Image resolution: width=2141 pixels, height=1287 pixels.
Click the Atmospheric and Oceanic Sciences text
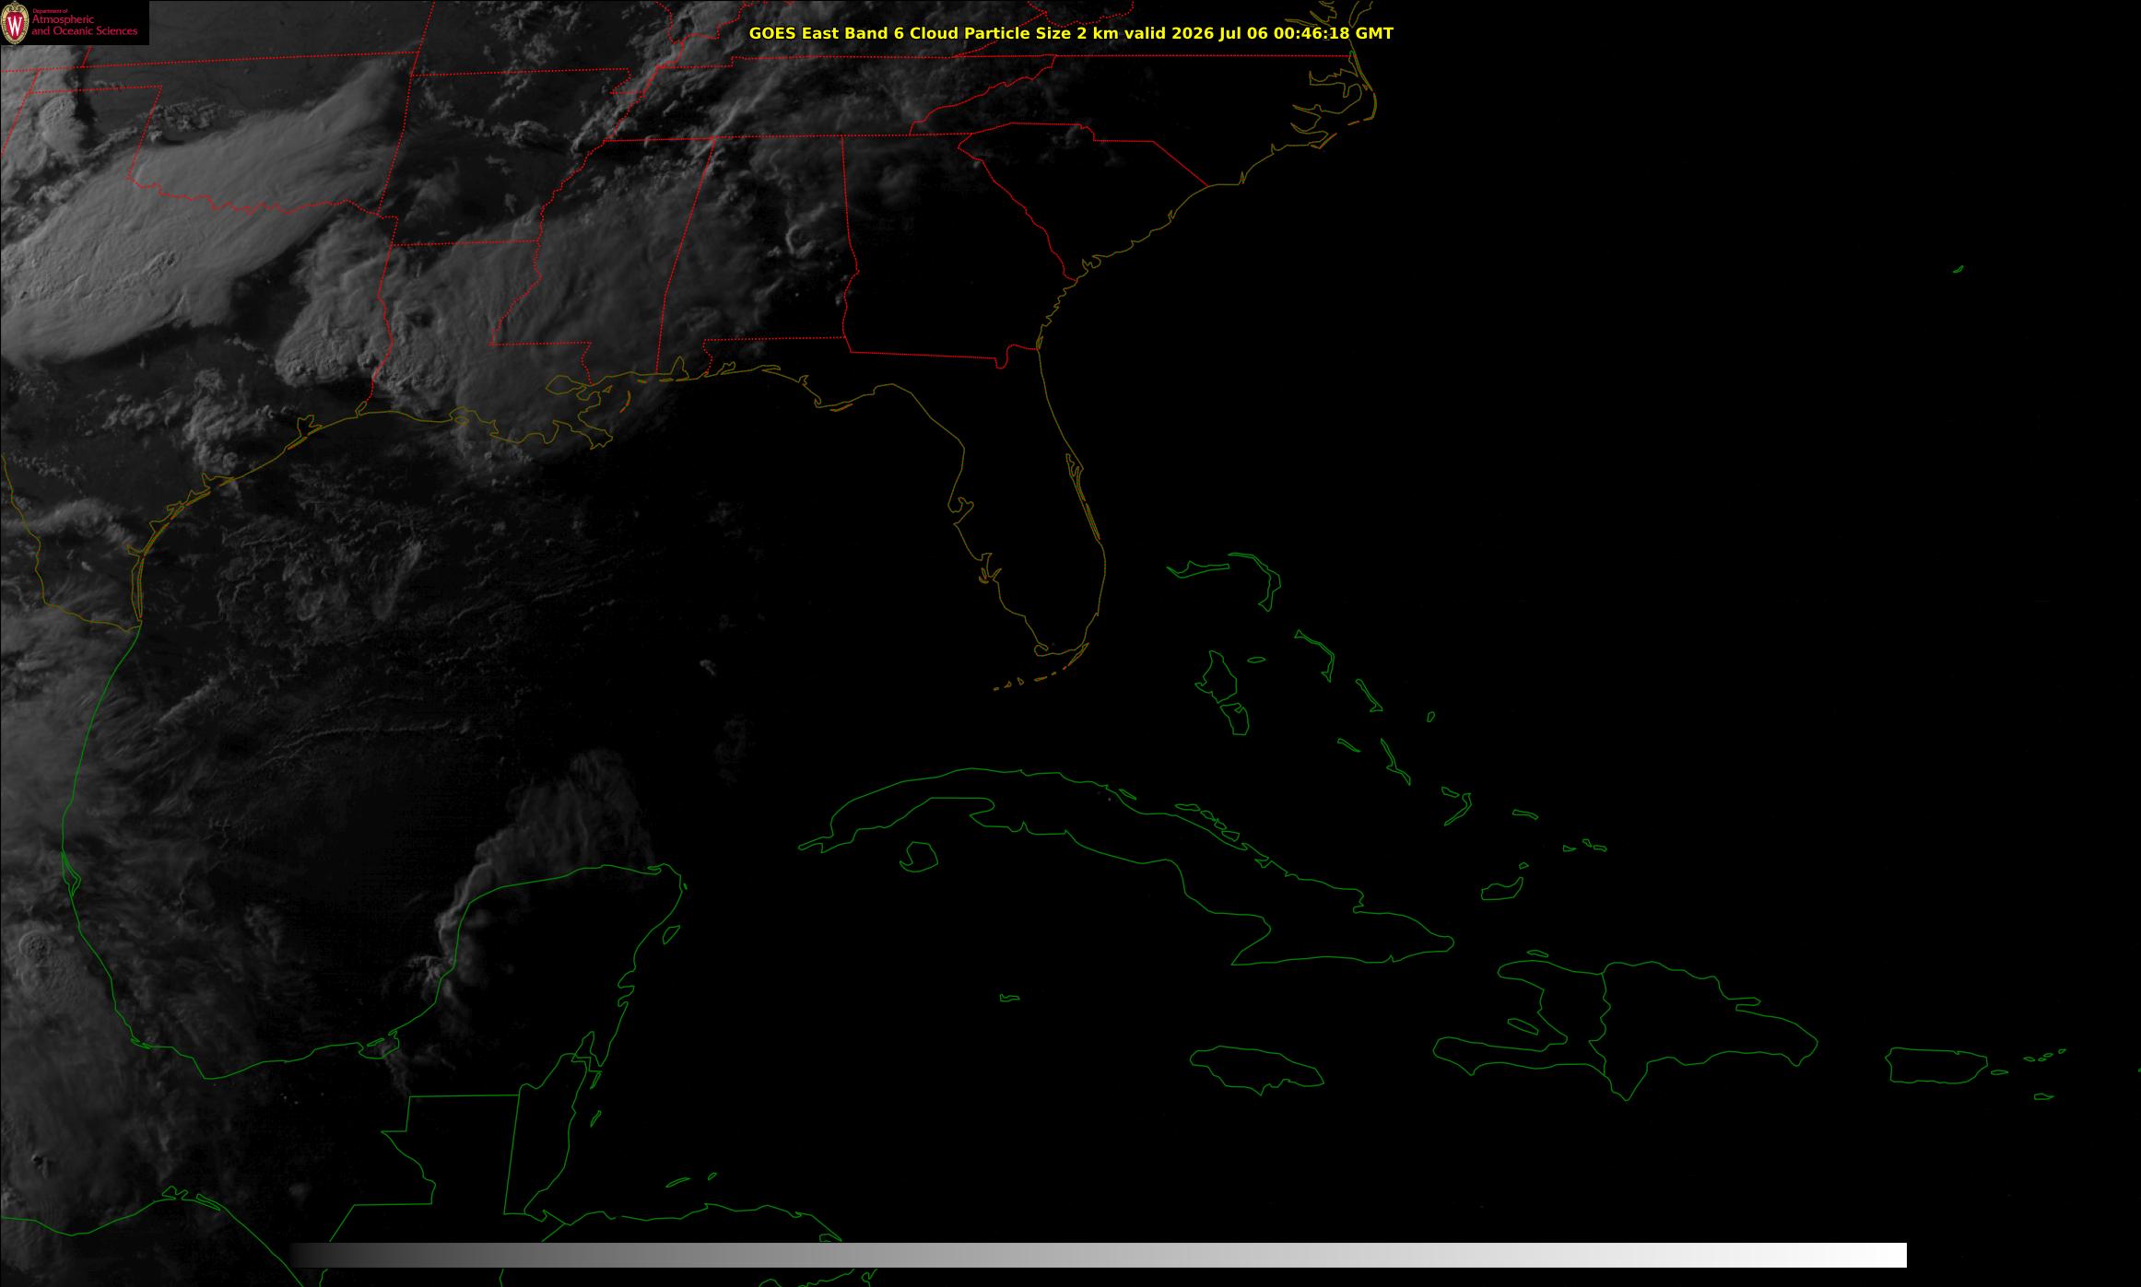[x=85, y=26]
